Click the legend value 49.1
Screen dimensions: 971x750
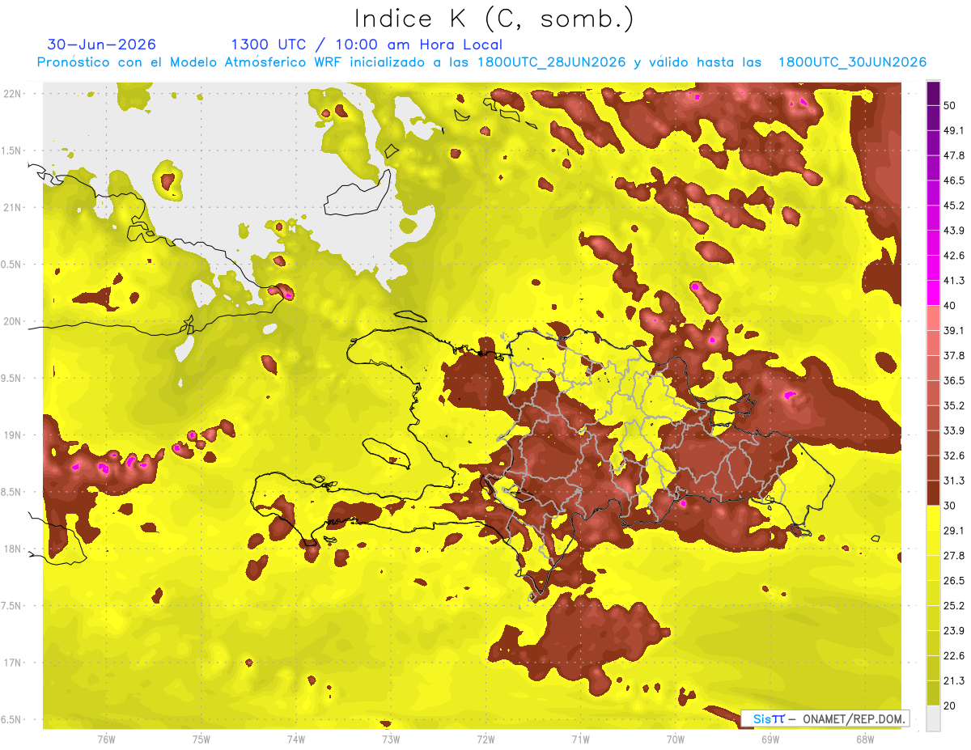954,130
